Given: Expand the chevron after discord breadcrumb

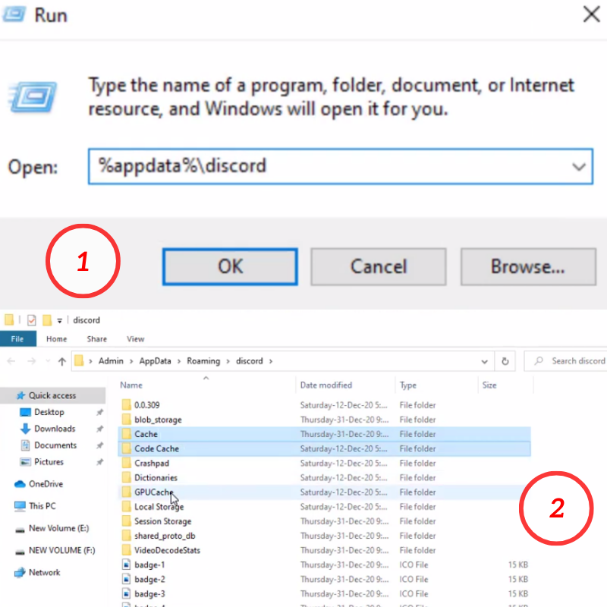Looking at the screenshot, I should tap(271, 361).
